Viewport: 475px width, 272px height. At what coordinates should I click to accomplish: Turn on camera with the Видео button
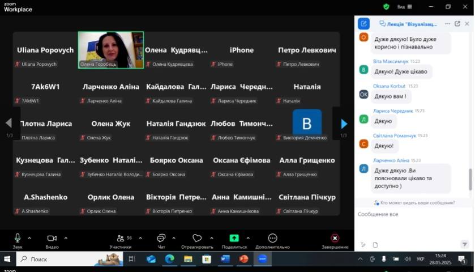[52, 239]
